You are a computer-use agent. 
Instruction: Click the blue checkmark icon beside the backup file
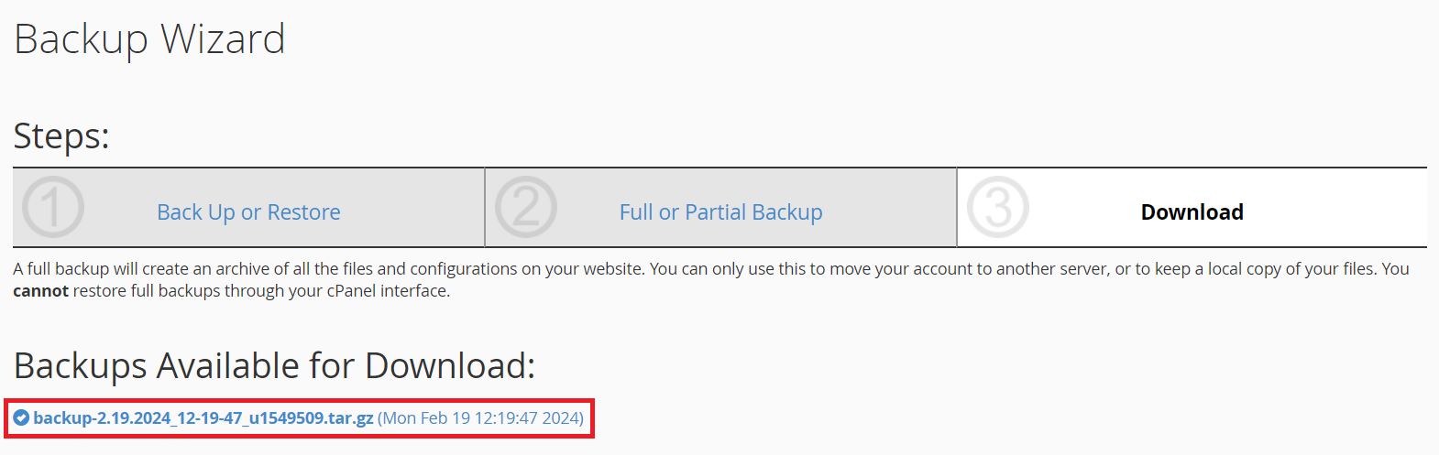(x=21, y=418)
